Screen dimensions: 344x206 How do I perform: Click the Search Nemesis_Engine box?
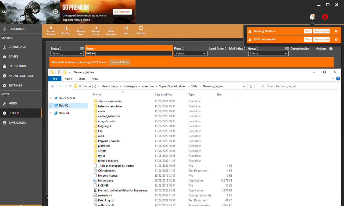[x=298, y=86]
